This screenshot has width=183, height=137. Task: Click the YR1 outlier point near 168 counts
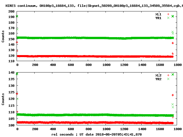tap(17, 29)
